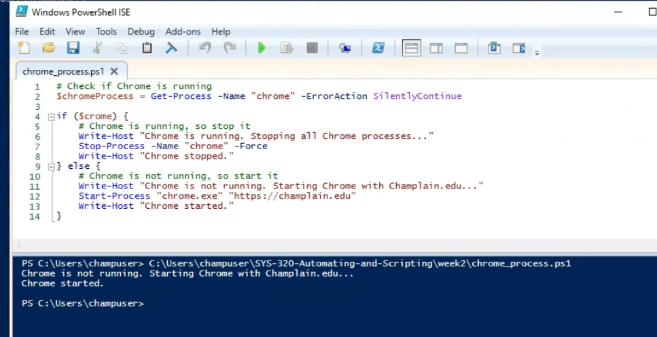Open the Debug menu
The image size is (657, 337).
point(141,31)
